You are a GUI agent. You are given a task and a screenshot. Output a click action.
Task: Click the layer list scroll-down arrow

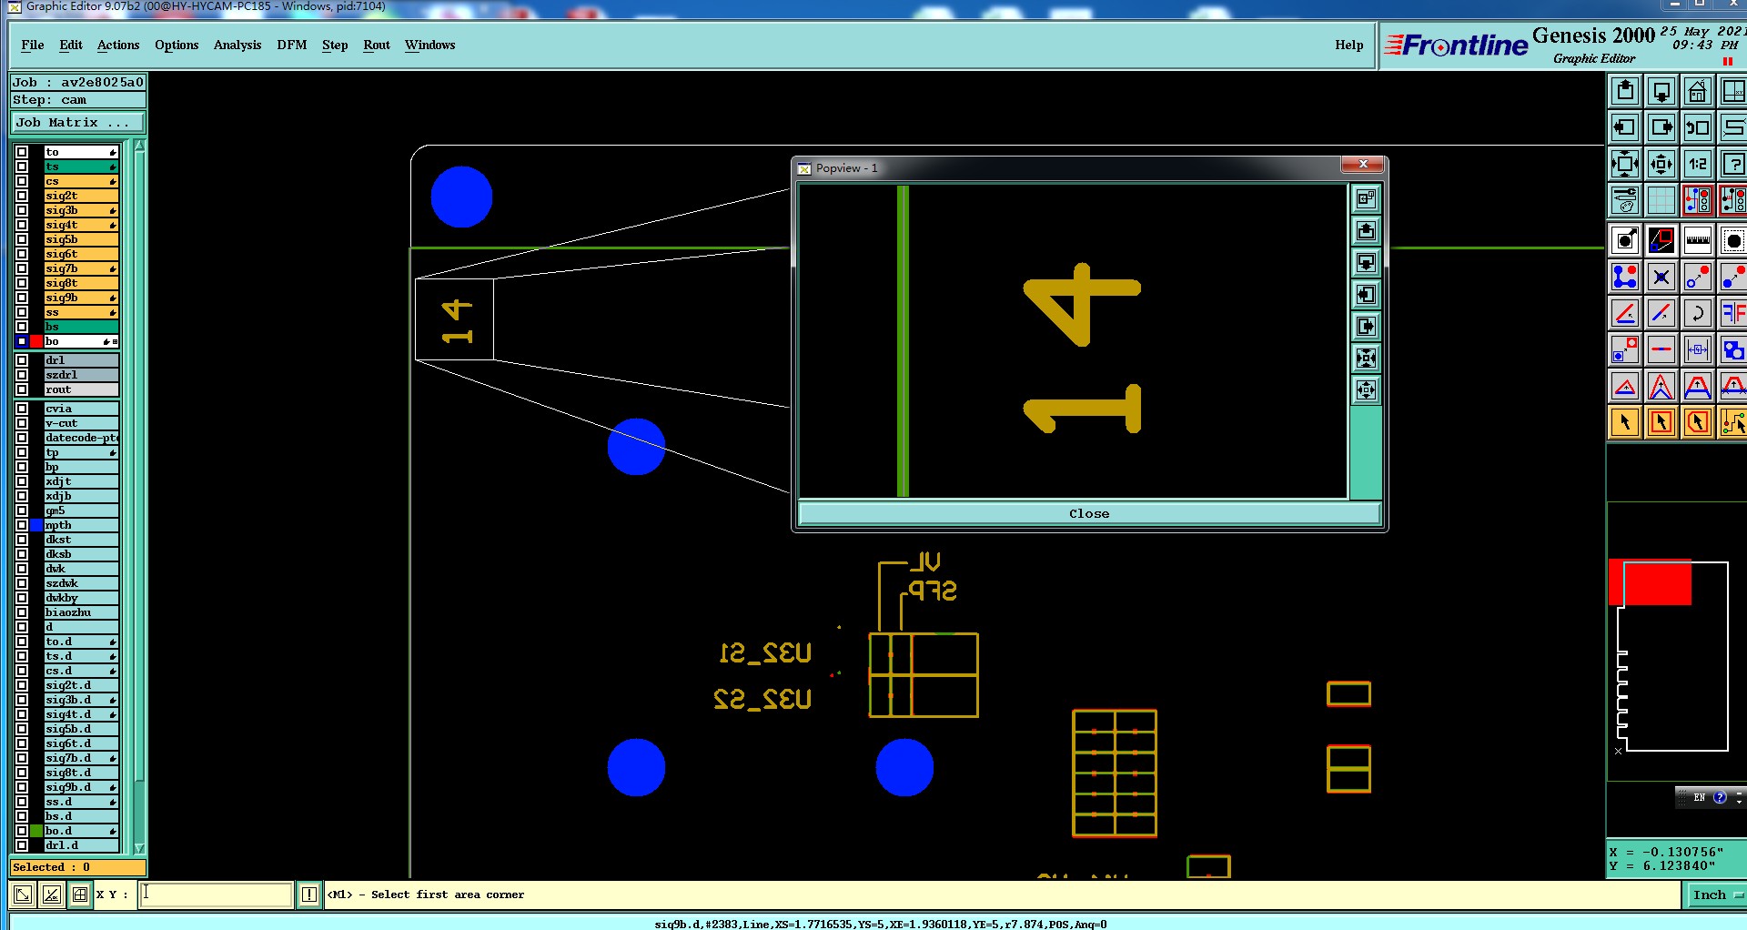(139, 847)
